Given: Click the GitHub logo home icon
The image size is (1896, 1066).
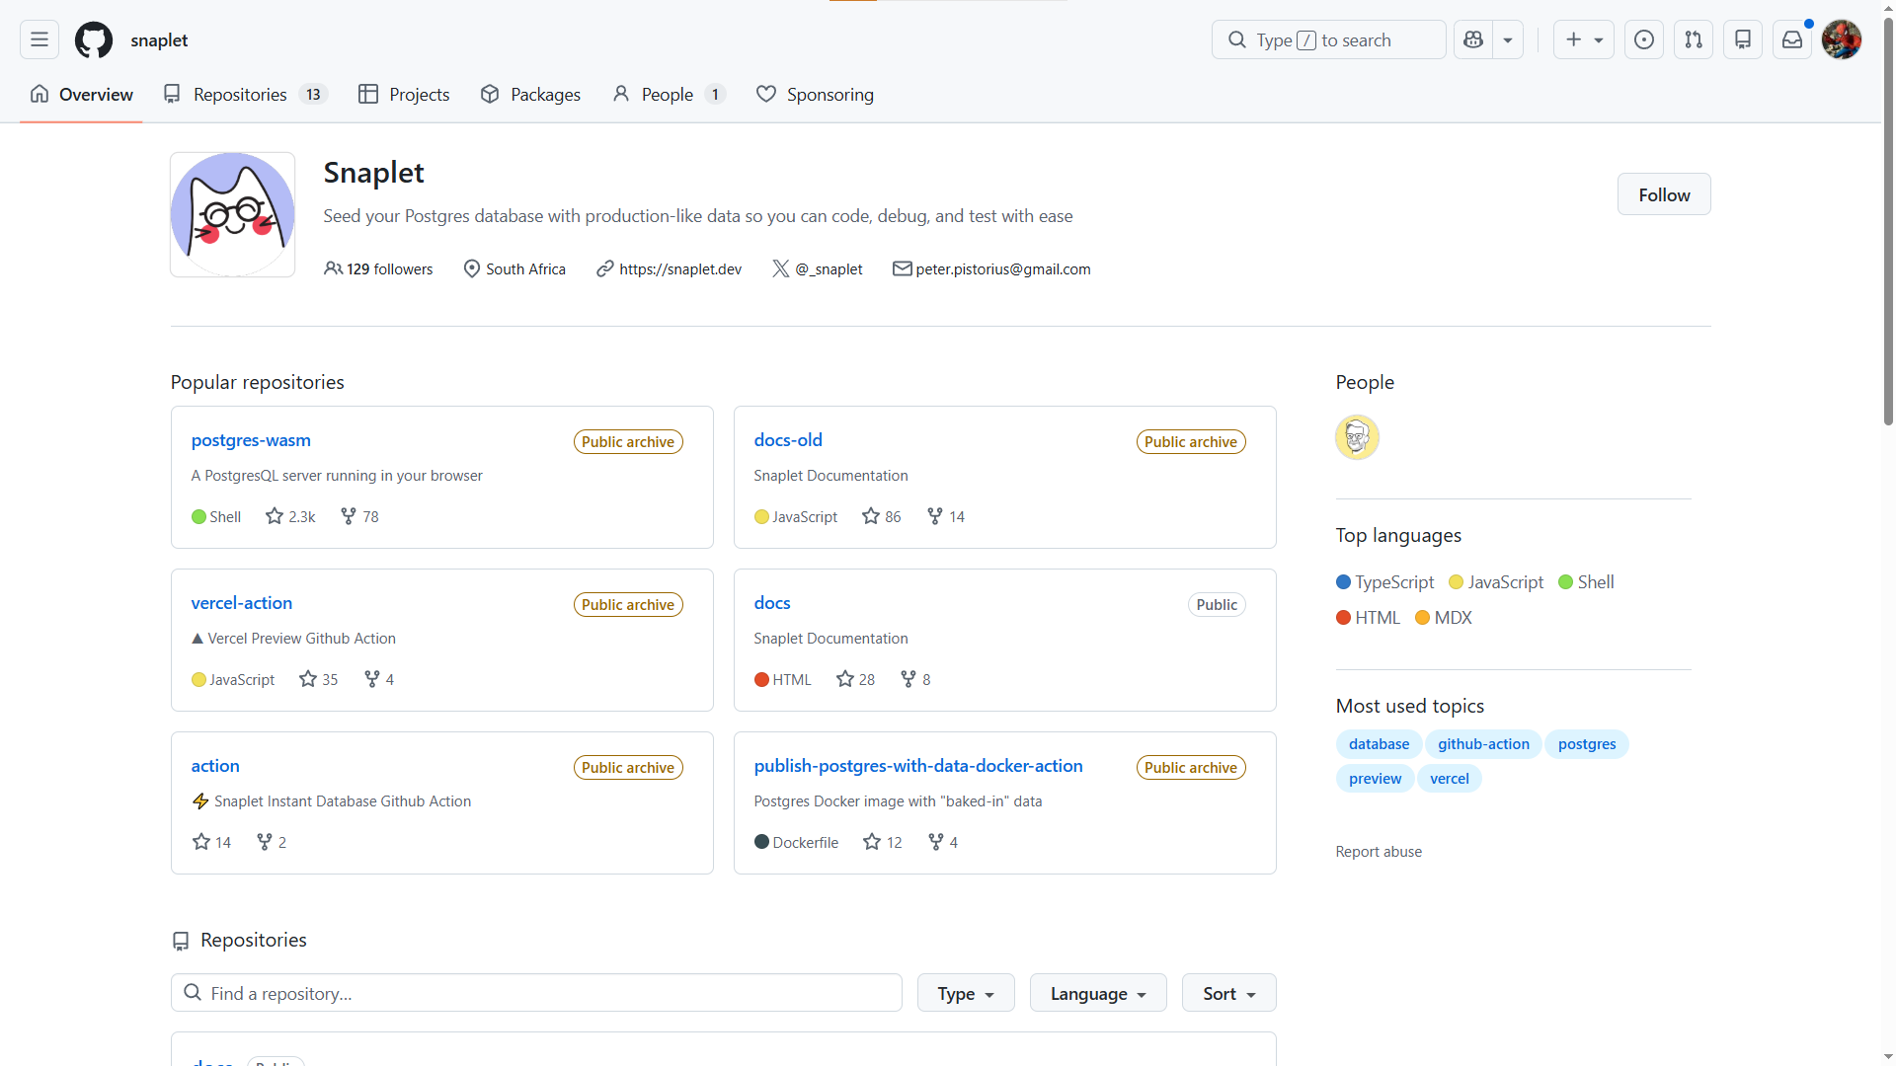Looking at the screenshot, I should click(94, 39).
